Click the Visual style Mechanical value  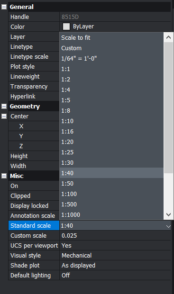coord(115,255)
